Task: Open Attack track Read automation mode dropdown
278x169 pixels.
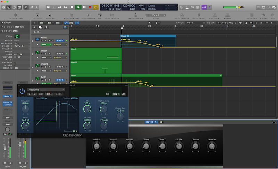Action: click(x=47, y=45)
